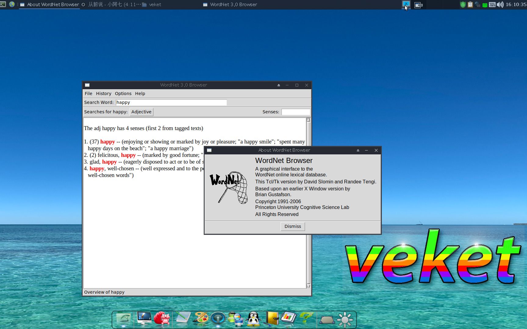The height and width of the screenshot is (329, 527).
Task: Open the green question mark help dock icon
Action: coord(306,318)
